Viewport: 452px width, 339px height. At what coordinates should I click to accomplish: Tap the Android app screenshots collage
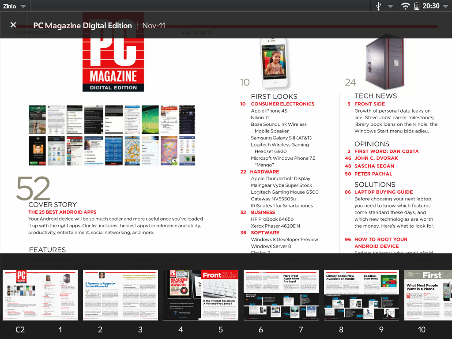112,135
